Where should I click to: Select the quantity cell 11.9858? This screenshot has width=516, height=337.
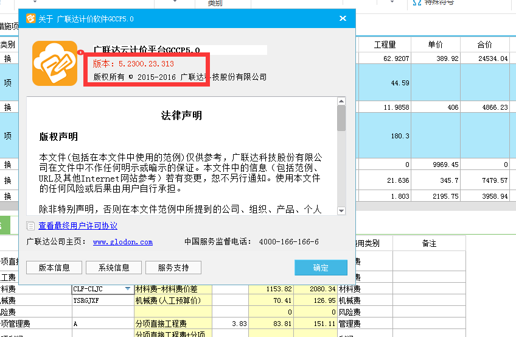(385, 107)
